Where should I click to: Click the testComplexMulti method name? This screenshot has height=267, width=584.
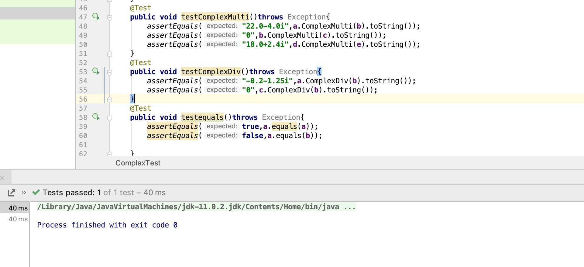pos(215,17)
